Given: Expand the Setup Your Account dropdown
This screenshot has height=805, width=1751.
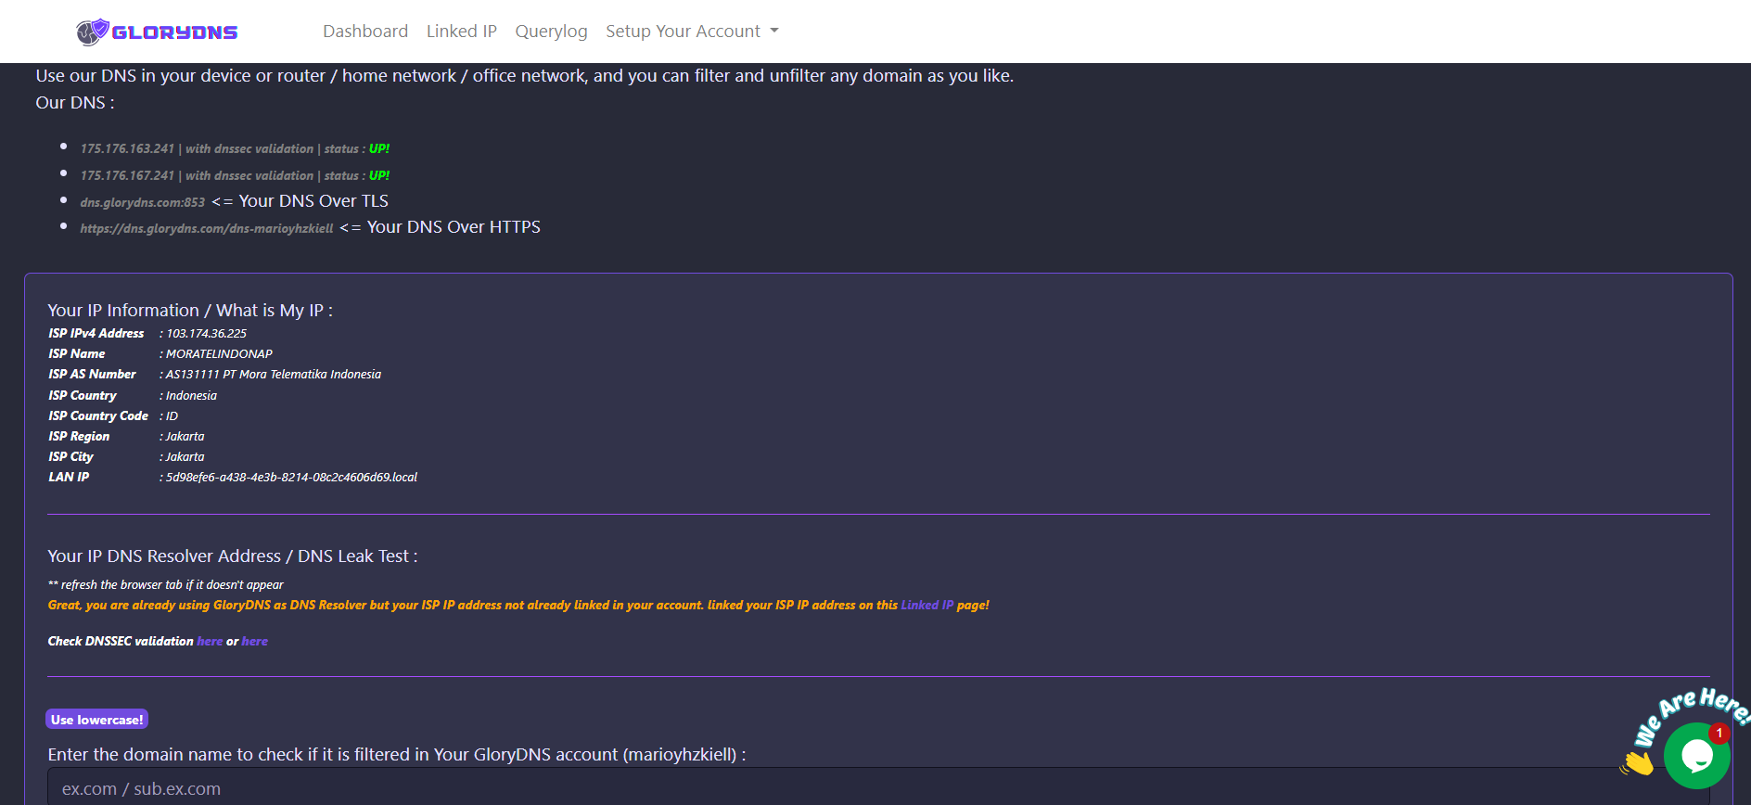Looking at the screenshot, I should [692, 32].
